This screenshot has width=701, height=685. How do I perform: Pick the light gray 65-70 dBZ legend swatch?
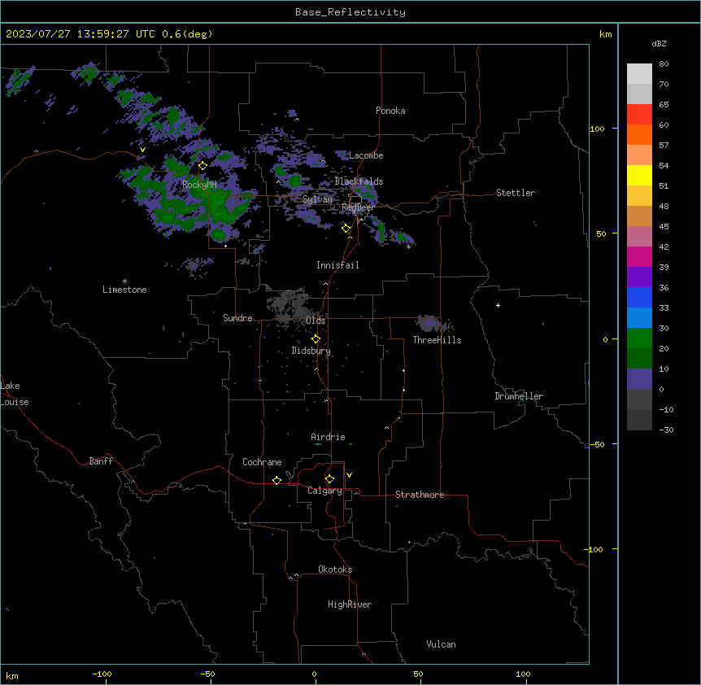point(639,94)
